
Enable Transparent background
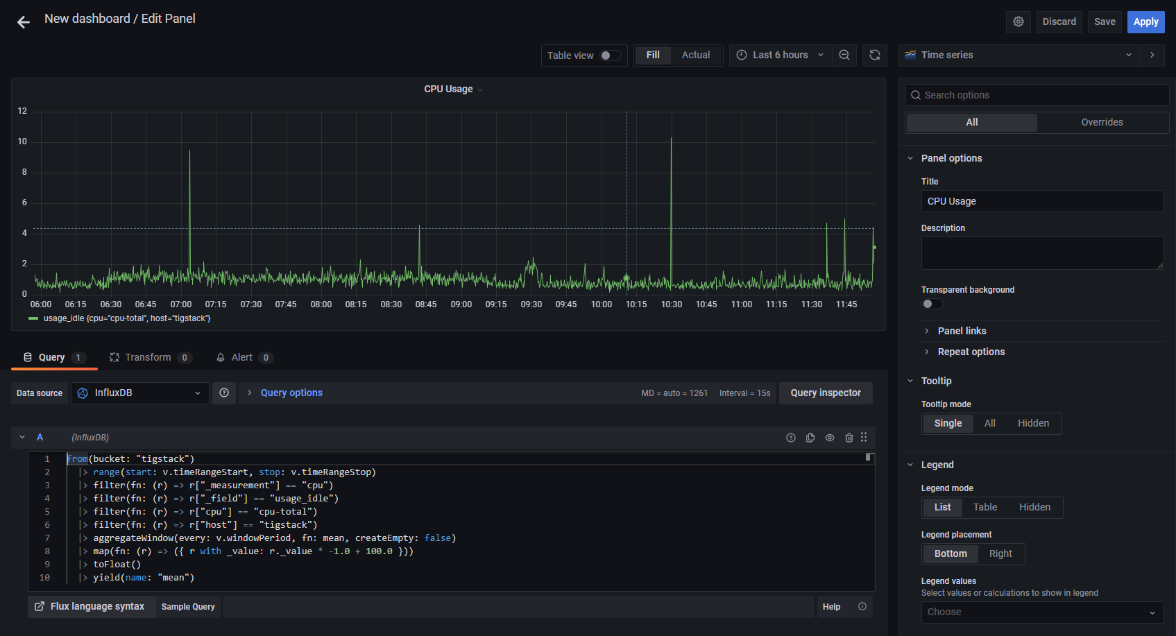pyautogui.click(x=932, y=303)
